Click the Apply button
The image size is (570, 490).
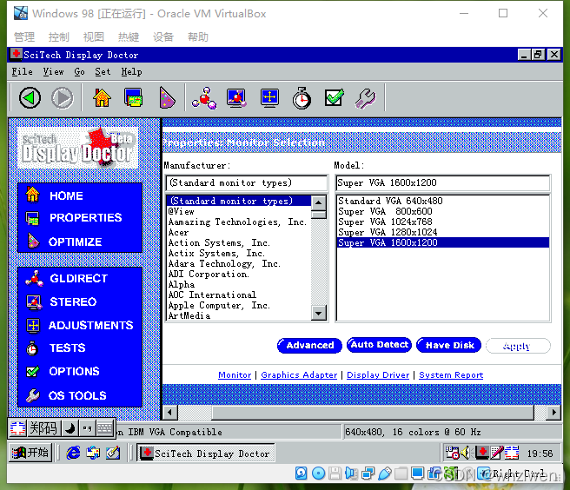point(518,346)
